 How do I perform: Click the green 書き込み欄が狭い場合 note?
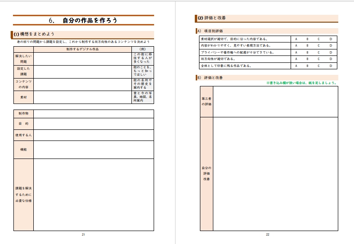click(x=301, y=83)
